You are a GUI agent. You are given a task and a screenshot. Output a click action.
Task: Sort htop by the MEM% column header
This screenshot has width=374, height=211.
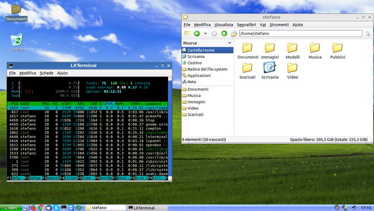(x=119, y=104)
